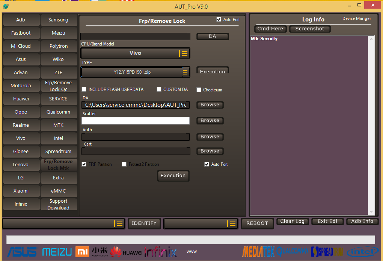Click the Scatter file path field

pos(136,121)
